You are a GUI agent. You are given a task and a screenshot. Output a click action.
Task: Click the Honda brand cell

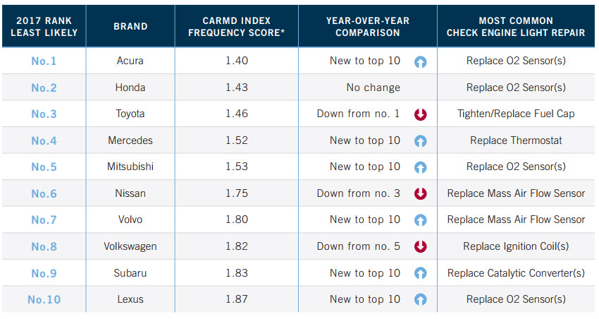130,88
